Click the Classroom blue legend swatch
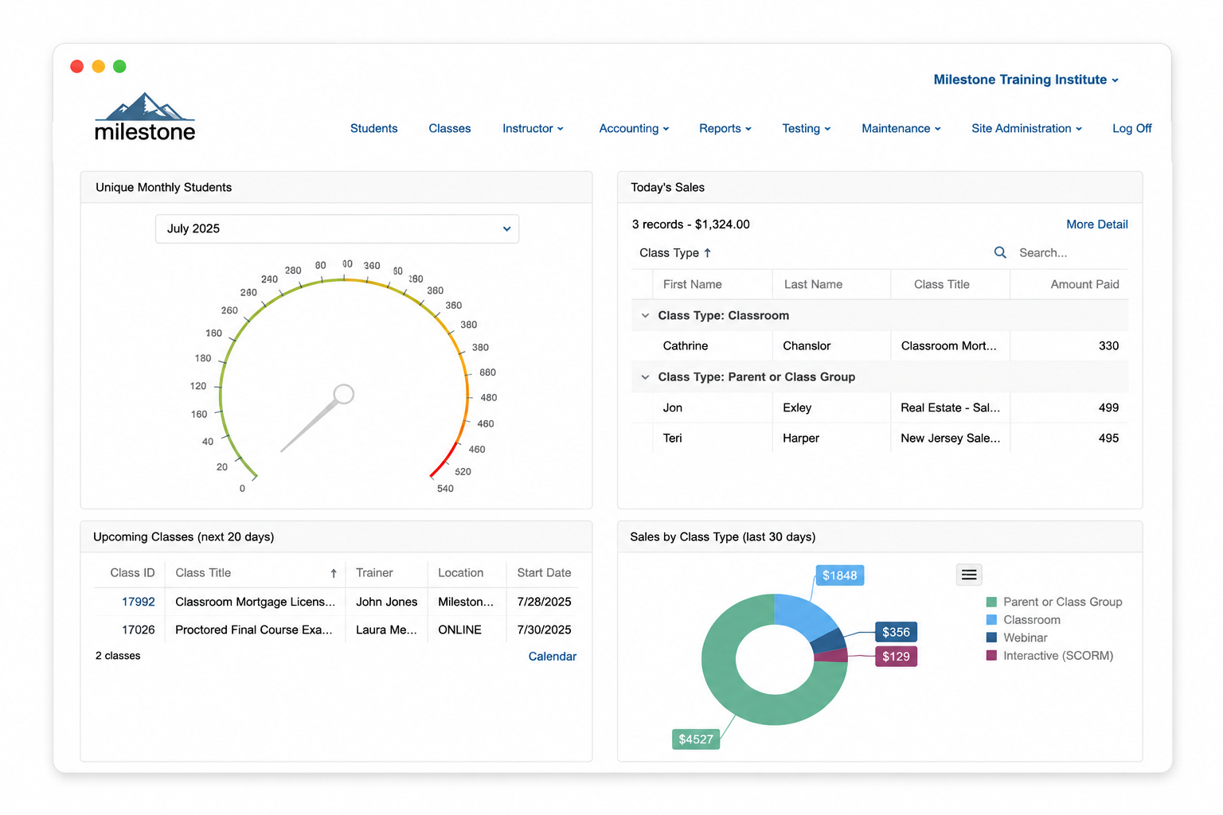The width and height of the screenshot is (1223, 815). (x=991, y=620)
